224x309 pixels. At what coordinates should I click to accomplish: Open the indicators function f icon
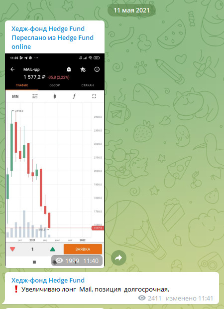pos(74,96)
